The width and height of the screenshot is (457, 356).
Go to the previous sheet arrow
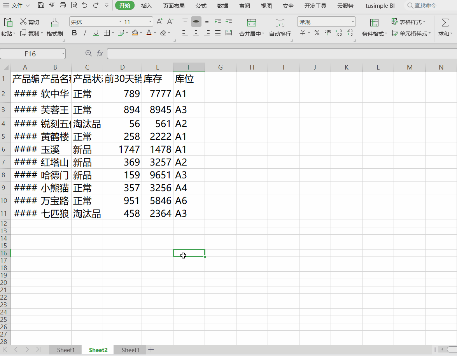pos(16,350)
